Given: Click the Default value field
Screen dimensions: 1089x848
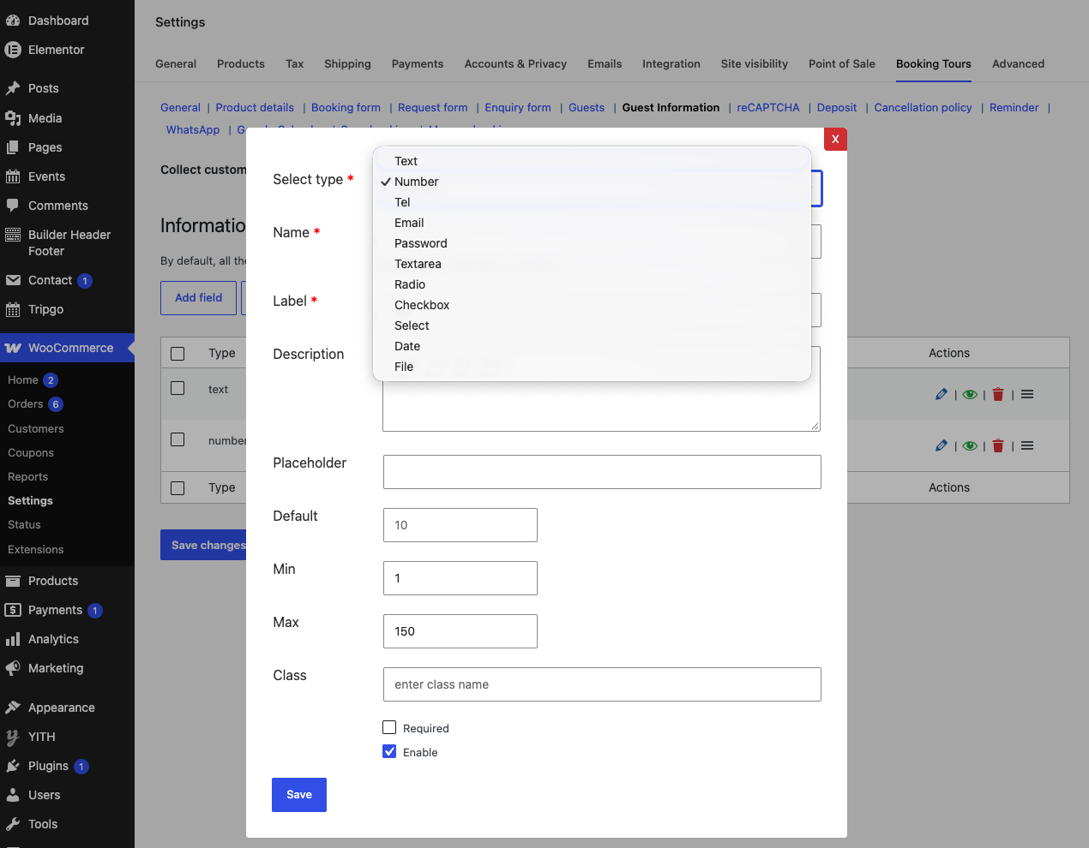Looking at the screenshot, I should (x=460, y=525).
